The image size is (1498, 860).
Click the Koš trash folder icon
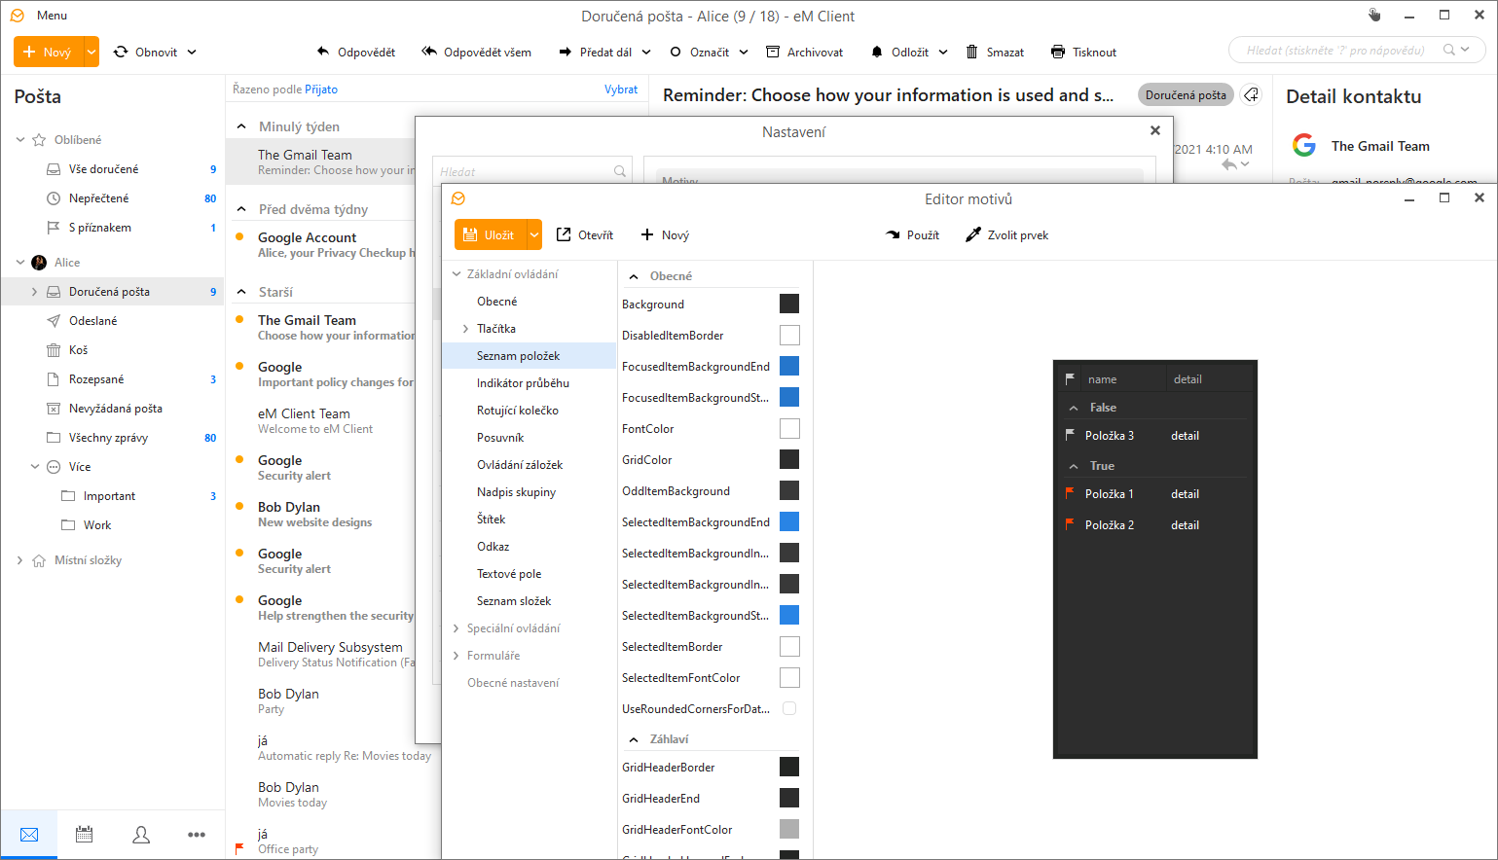[54, 349]
